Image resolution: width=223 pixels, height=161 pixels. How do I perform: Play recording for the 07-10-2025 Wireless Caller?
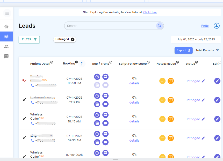click(97, 153)
